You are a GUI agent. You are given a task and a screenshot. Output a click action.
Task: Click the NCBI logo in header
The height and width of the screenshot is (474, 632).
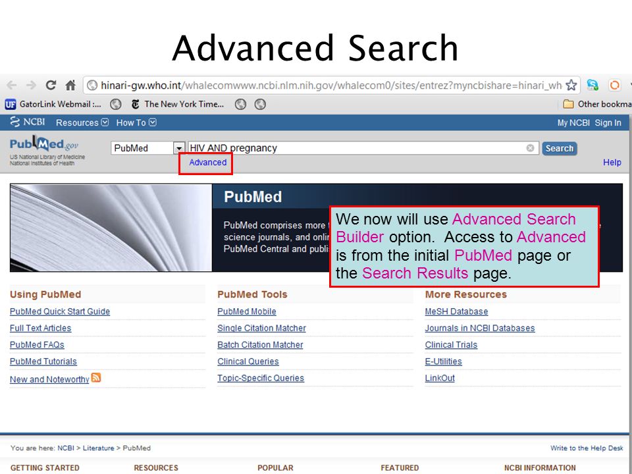click(x=28, y=122)
